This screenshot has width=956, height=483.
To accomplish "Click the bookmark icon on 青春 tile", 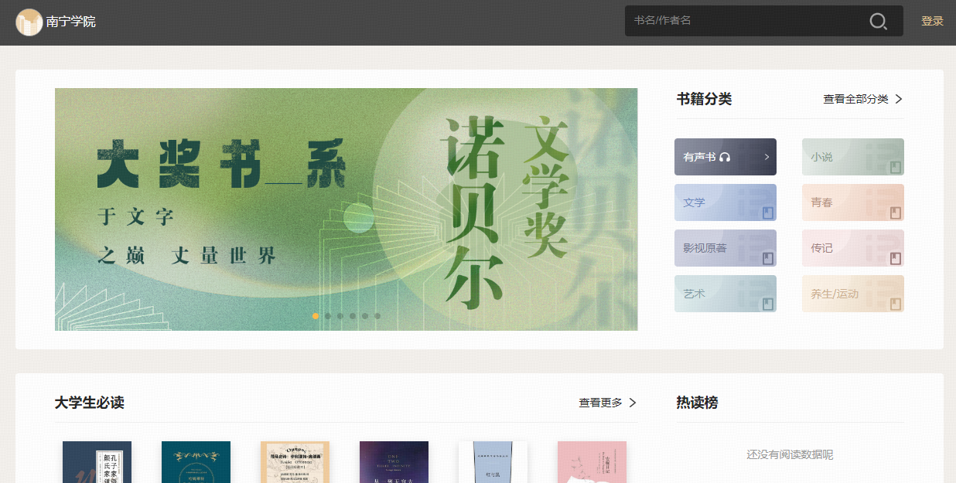I will [x=896, y=213].
